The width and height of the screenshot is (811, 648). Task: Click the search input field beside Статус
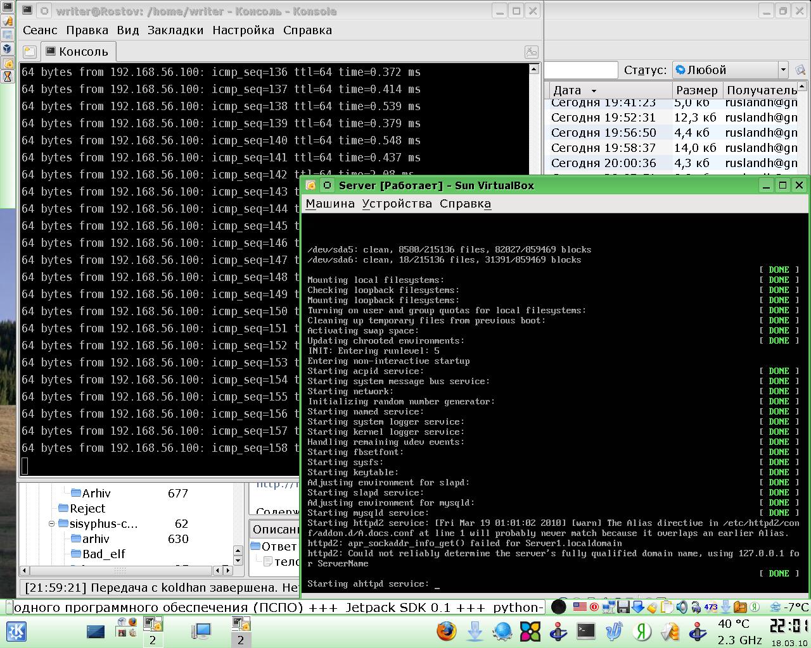click(x=580, y=70)
